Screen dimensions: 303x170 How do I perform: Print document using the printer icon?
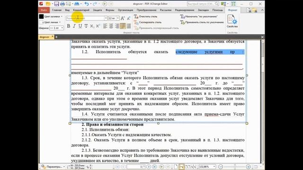[x=62, y=4]
